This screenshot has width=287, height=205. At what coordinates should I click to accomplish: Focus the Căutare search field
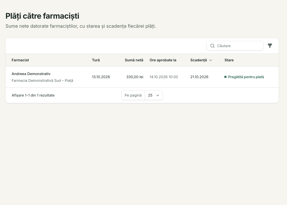(x=235, y=46)
